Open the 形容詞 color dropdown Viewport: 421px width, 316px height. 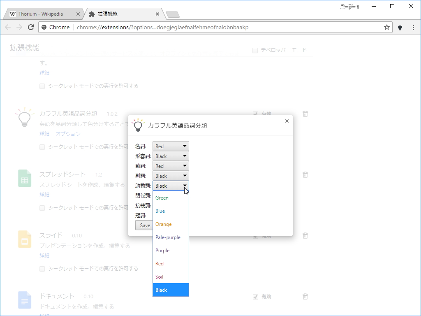pos(170,156)
